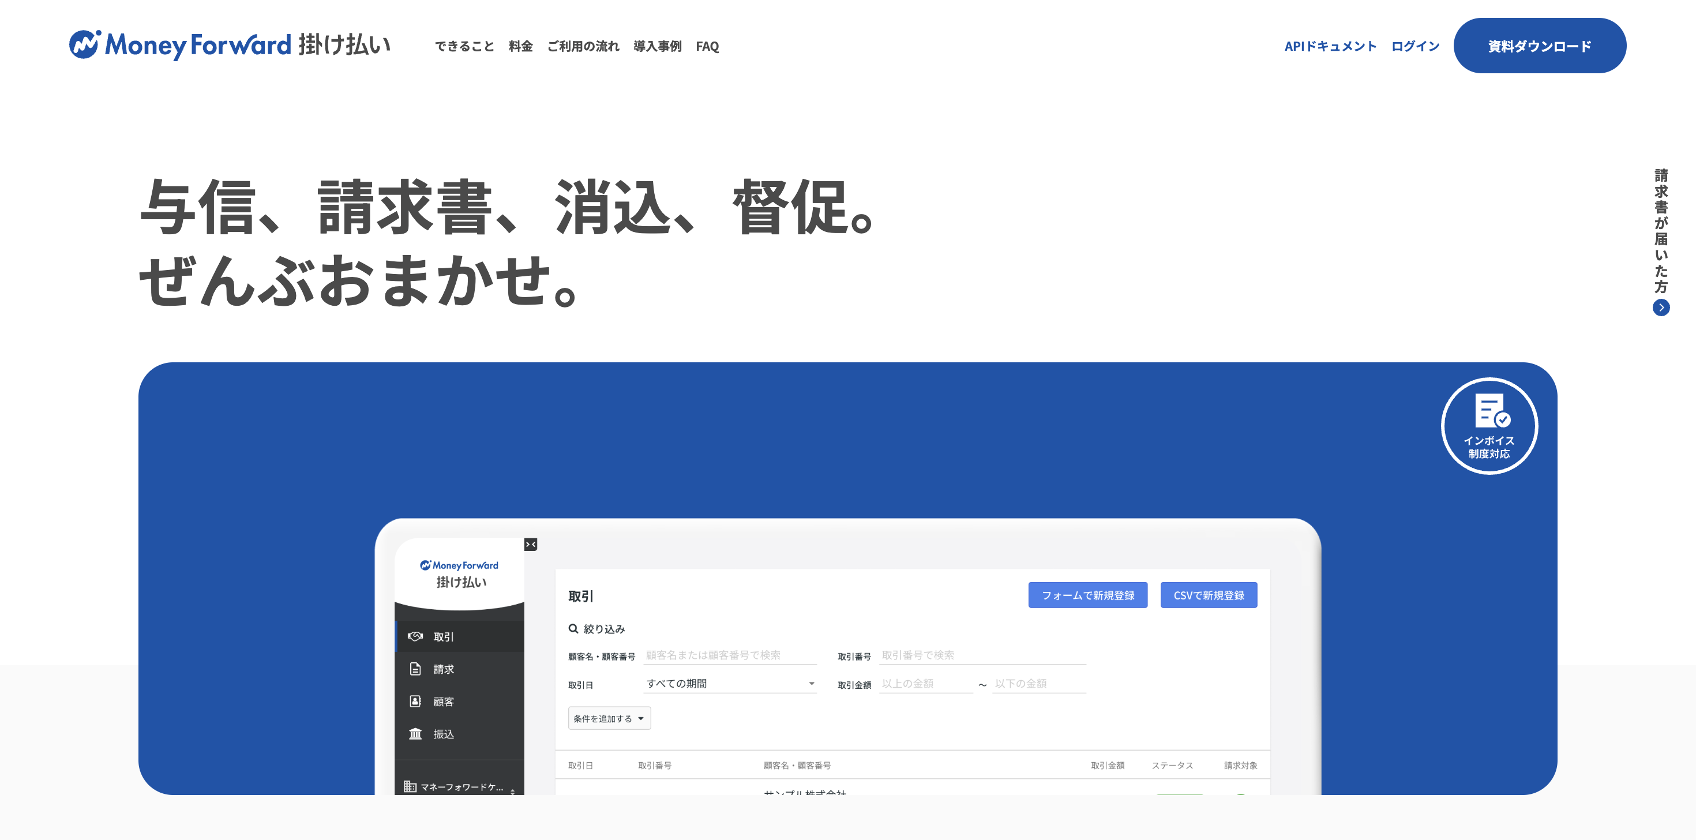This screenshot has width=1696, height=840.
Task: Click the contact icon next to 顧客
Action: click(415, 701)
